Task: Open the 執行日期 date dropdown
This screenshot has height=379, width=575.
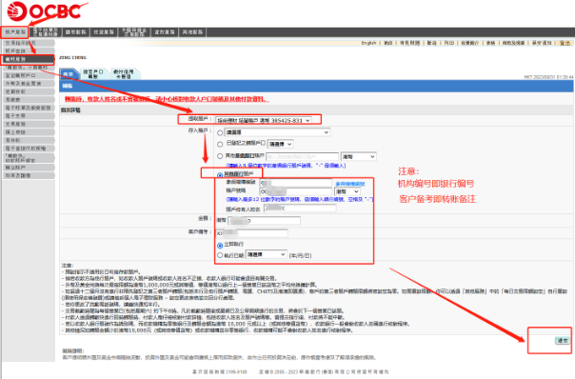Action: [266, 254]
